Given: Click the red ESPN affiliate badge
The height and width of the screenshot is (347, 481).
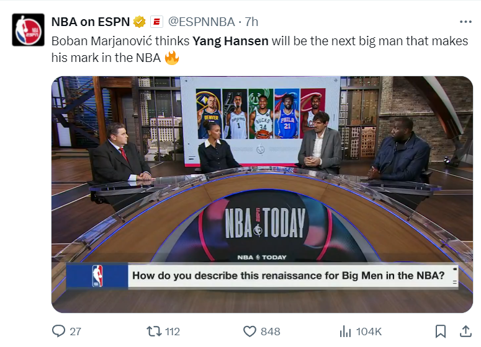Looking at the screenshot, I should [157, 22].
